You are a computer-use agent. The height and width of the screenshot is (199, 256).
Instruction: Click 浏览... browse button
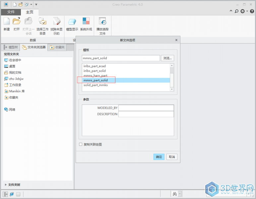click(167, 58)
